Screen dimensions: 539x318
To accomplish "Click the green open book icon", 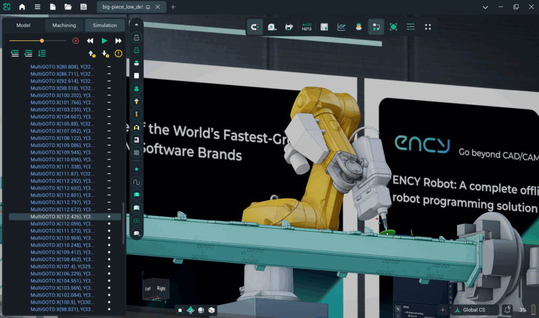I will [x=136, y=195].
